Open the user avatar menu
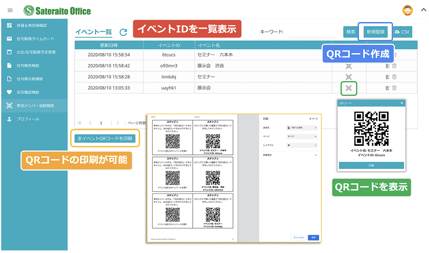This screenshot has height=253, width=429. (x=408, y=10)
